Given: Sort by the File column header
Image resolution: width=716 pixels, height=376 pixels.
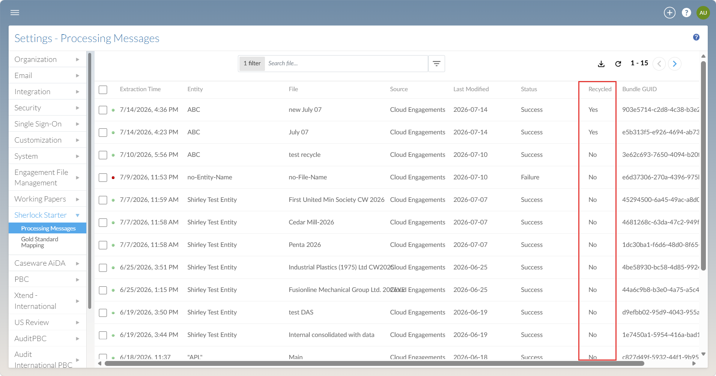Looking at the screenshot, I should 293,89.
